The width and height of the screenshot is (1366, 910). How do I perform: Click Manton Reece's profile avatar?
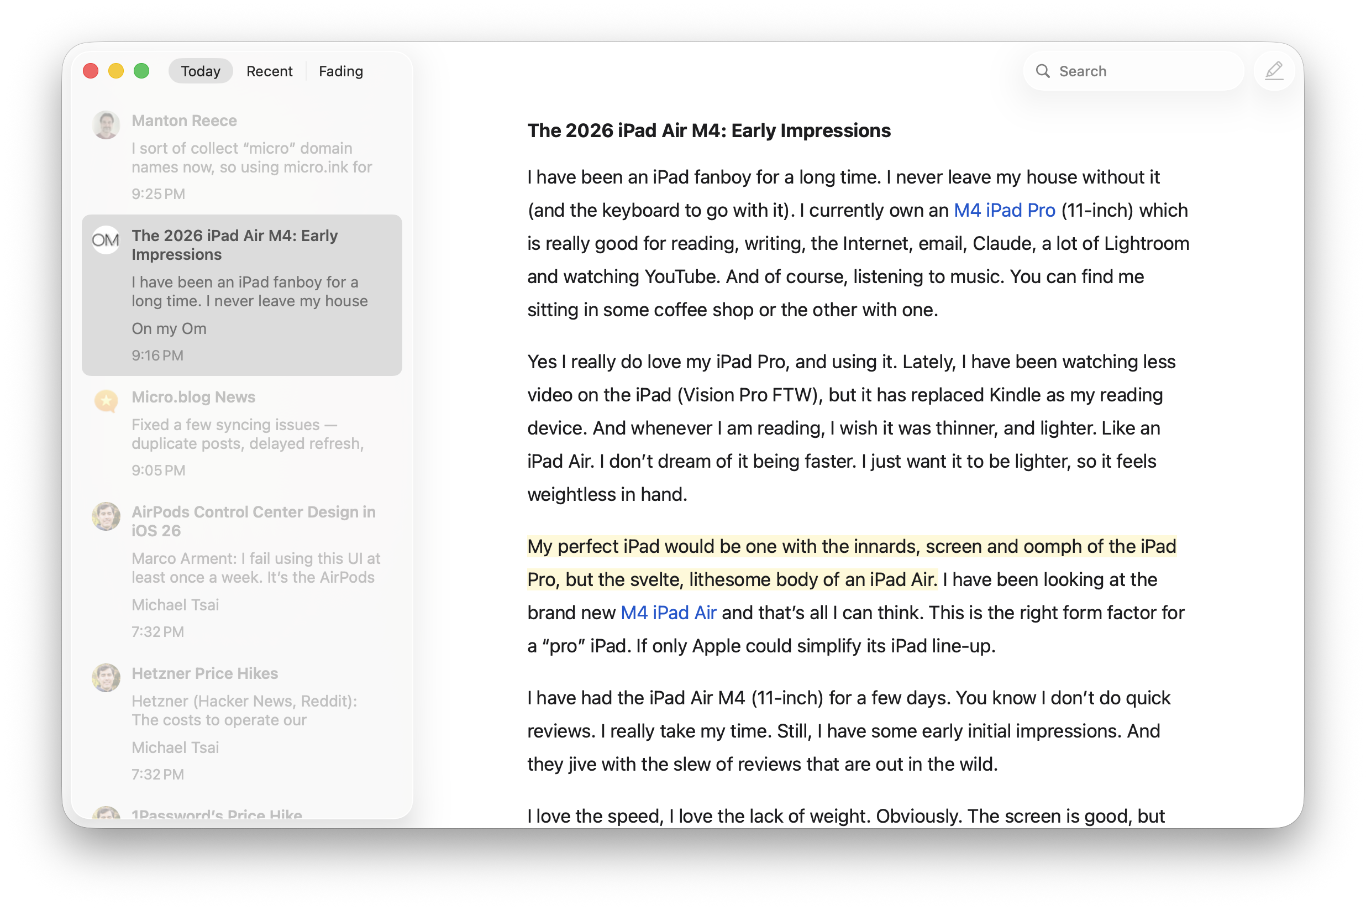point(106,124)
